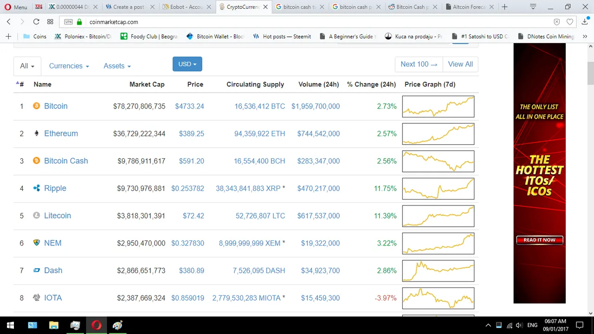Image resolution: width=594 pixels, height=334 pixels.
Task: Click Dash supply 7,526,095 DASH
Action: 259,270
